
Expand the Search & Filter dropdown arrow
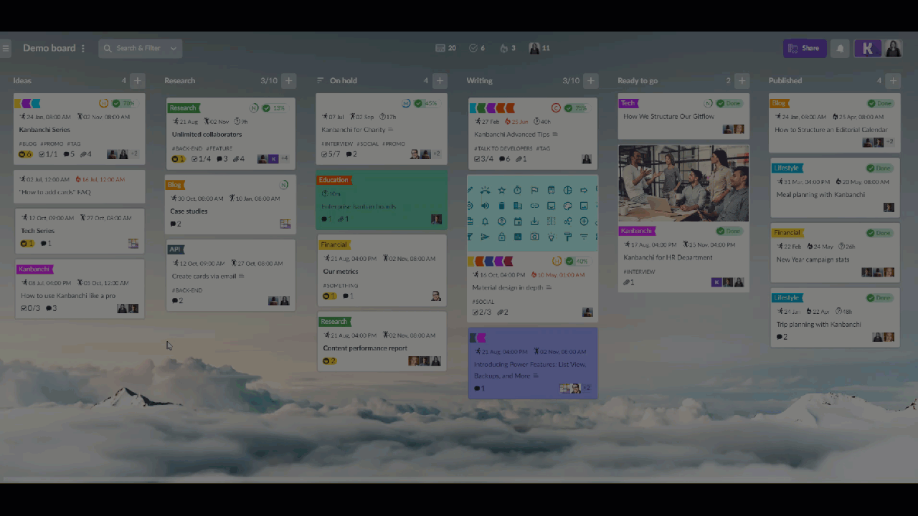(x=174, y=49)
